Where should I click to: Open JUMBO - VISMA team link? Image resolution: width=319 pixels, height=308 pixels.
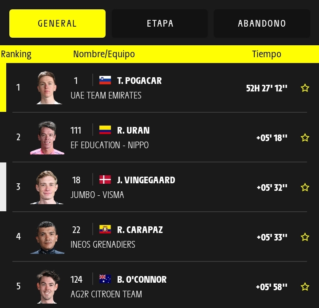(97, 195)
